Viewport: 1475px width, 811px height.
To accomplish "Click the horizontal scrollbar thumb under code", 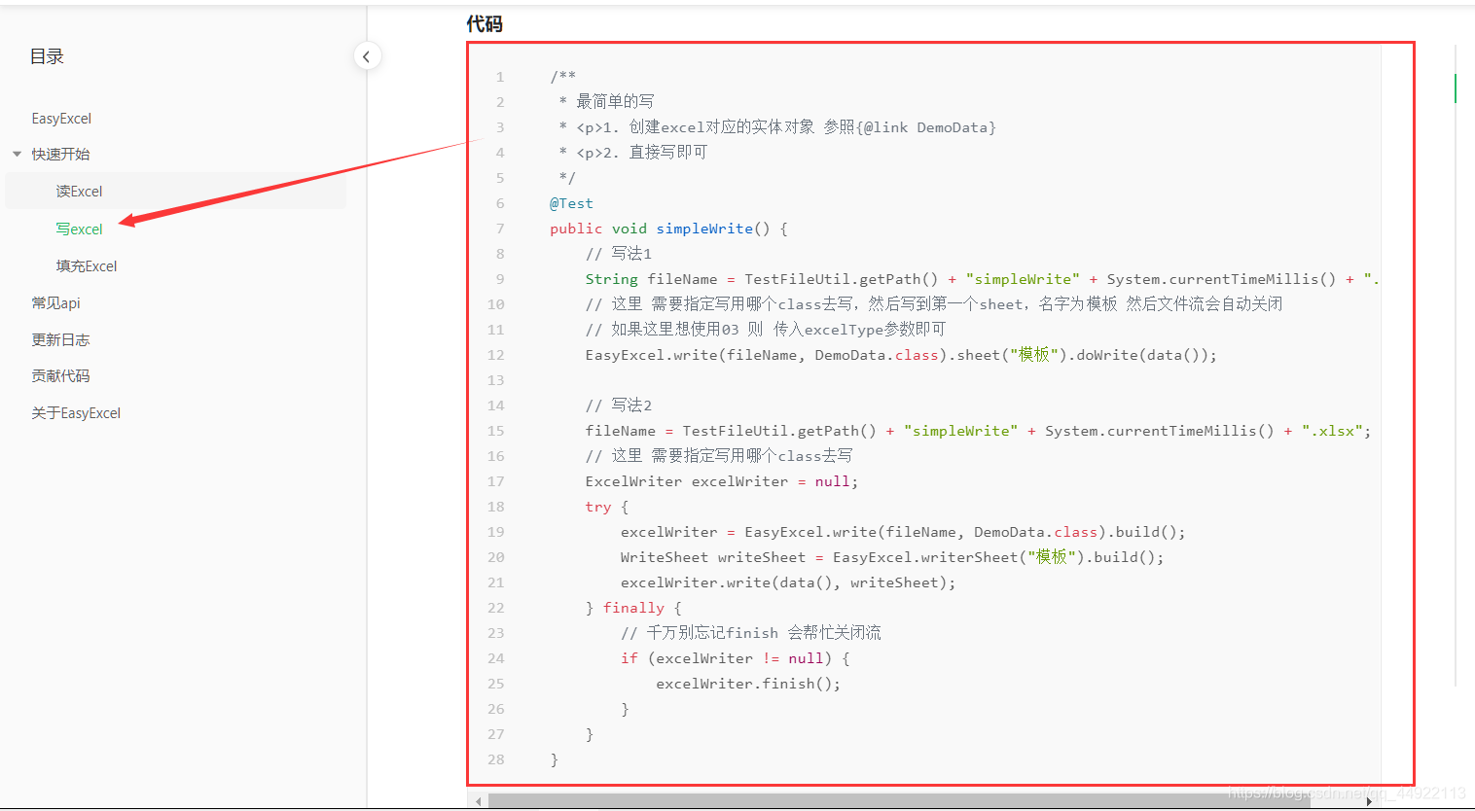I will pos(899,801).
